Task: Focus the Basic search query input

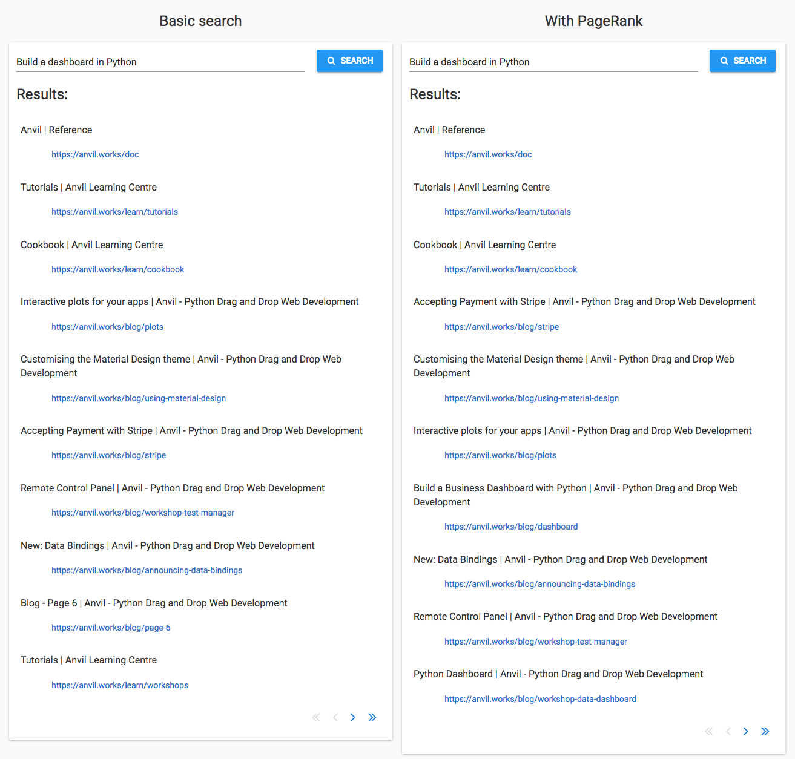Action: [x=160, y=62]
